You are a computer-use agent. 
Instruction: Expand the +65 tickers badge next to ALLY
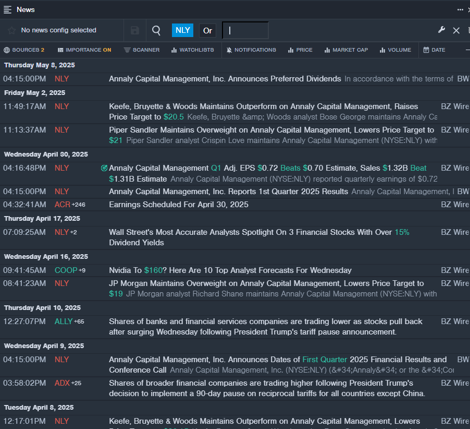79,321
